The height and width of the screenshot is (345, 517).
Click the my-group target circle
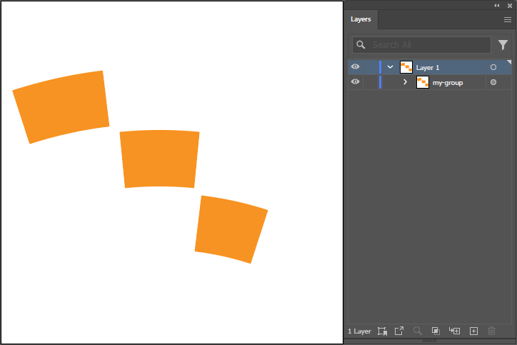[x=493, y=83]
